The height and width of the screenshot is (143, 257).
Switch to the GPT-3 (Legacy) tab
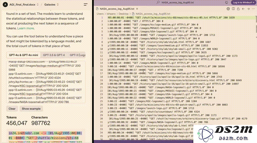coord(77,55)
